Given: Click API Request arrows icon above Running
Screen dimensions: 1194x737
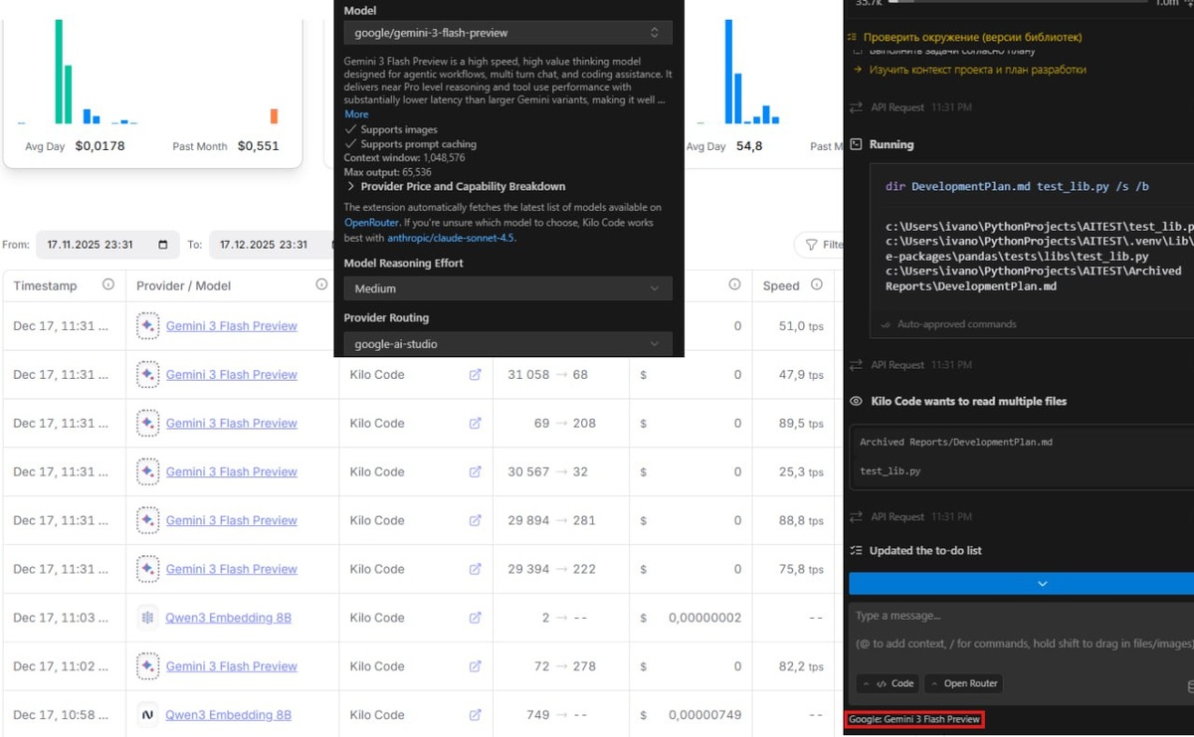Looking at the screenshot, I should click(856, 107).
